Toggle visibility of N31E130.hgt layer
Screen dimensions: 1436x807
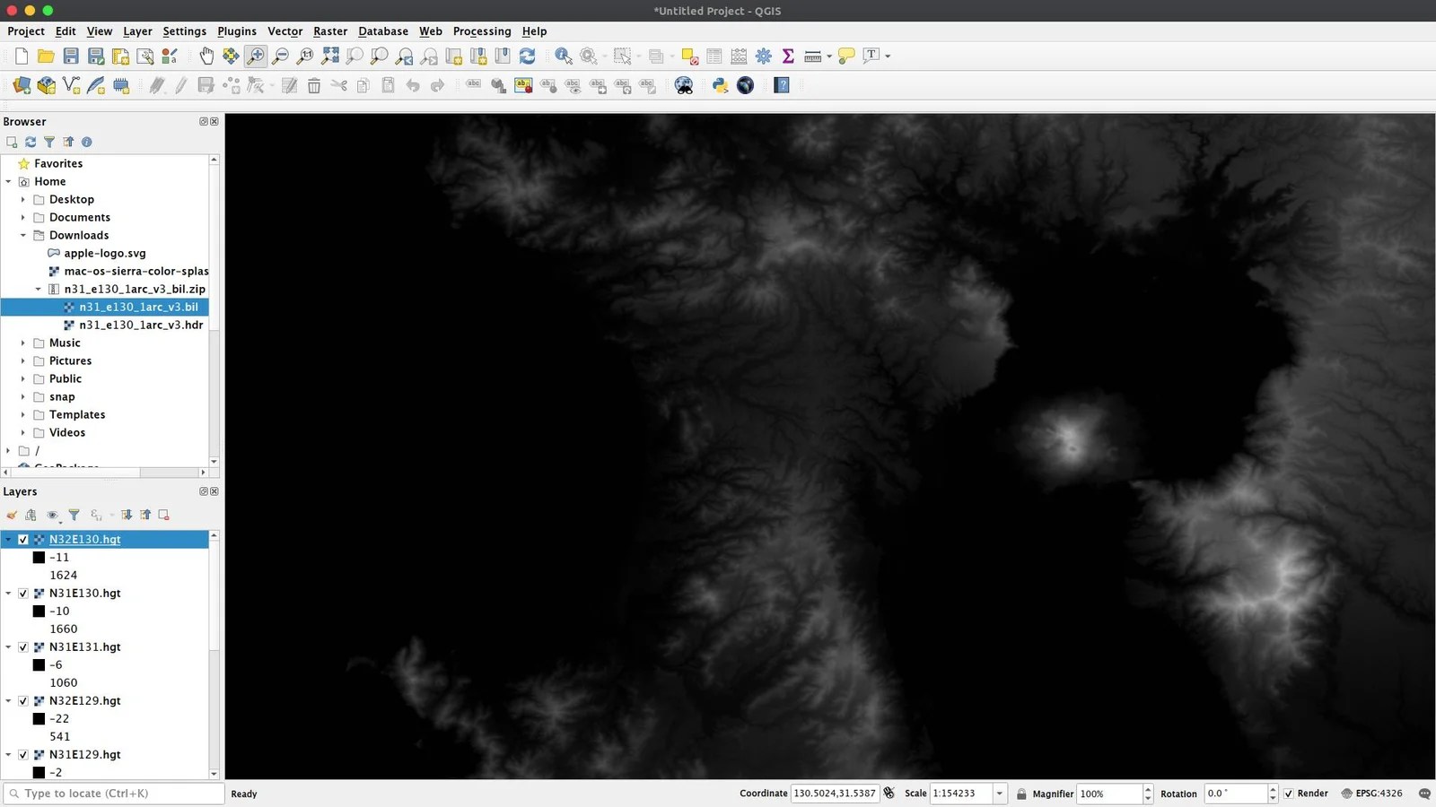23,594
